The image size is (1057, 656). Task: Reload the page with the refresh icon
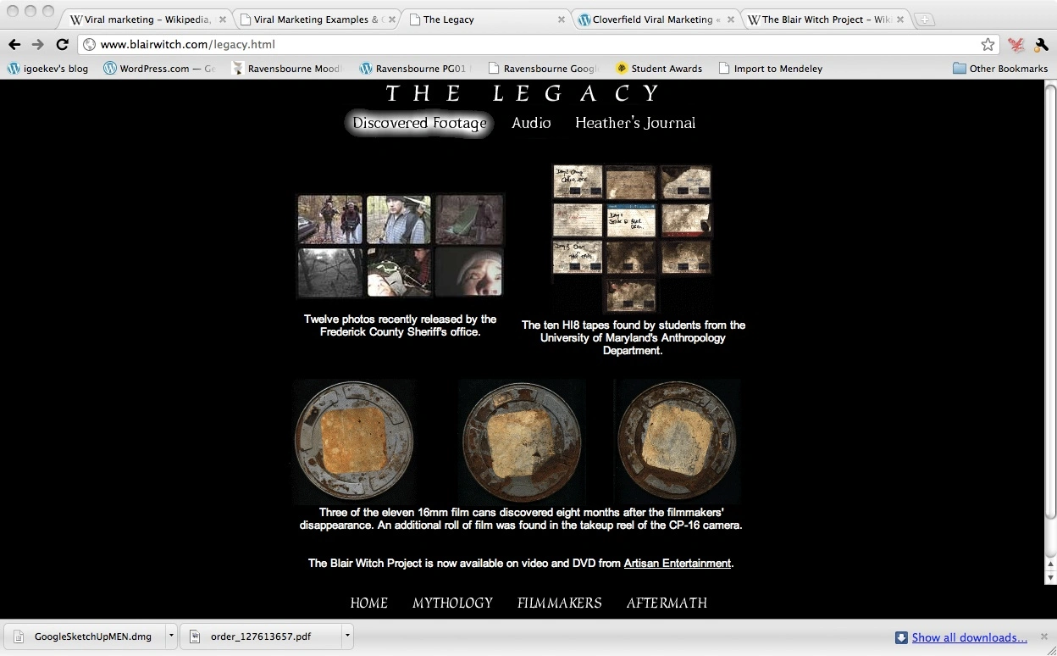point(63,45)
